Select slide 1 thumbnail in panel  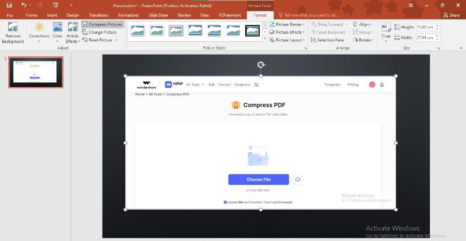click(36, 73)
